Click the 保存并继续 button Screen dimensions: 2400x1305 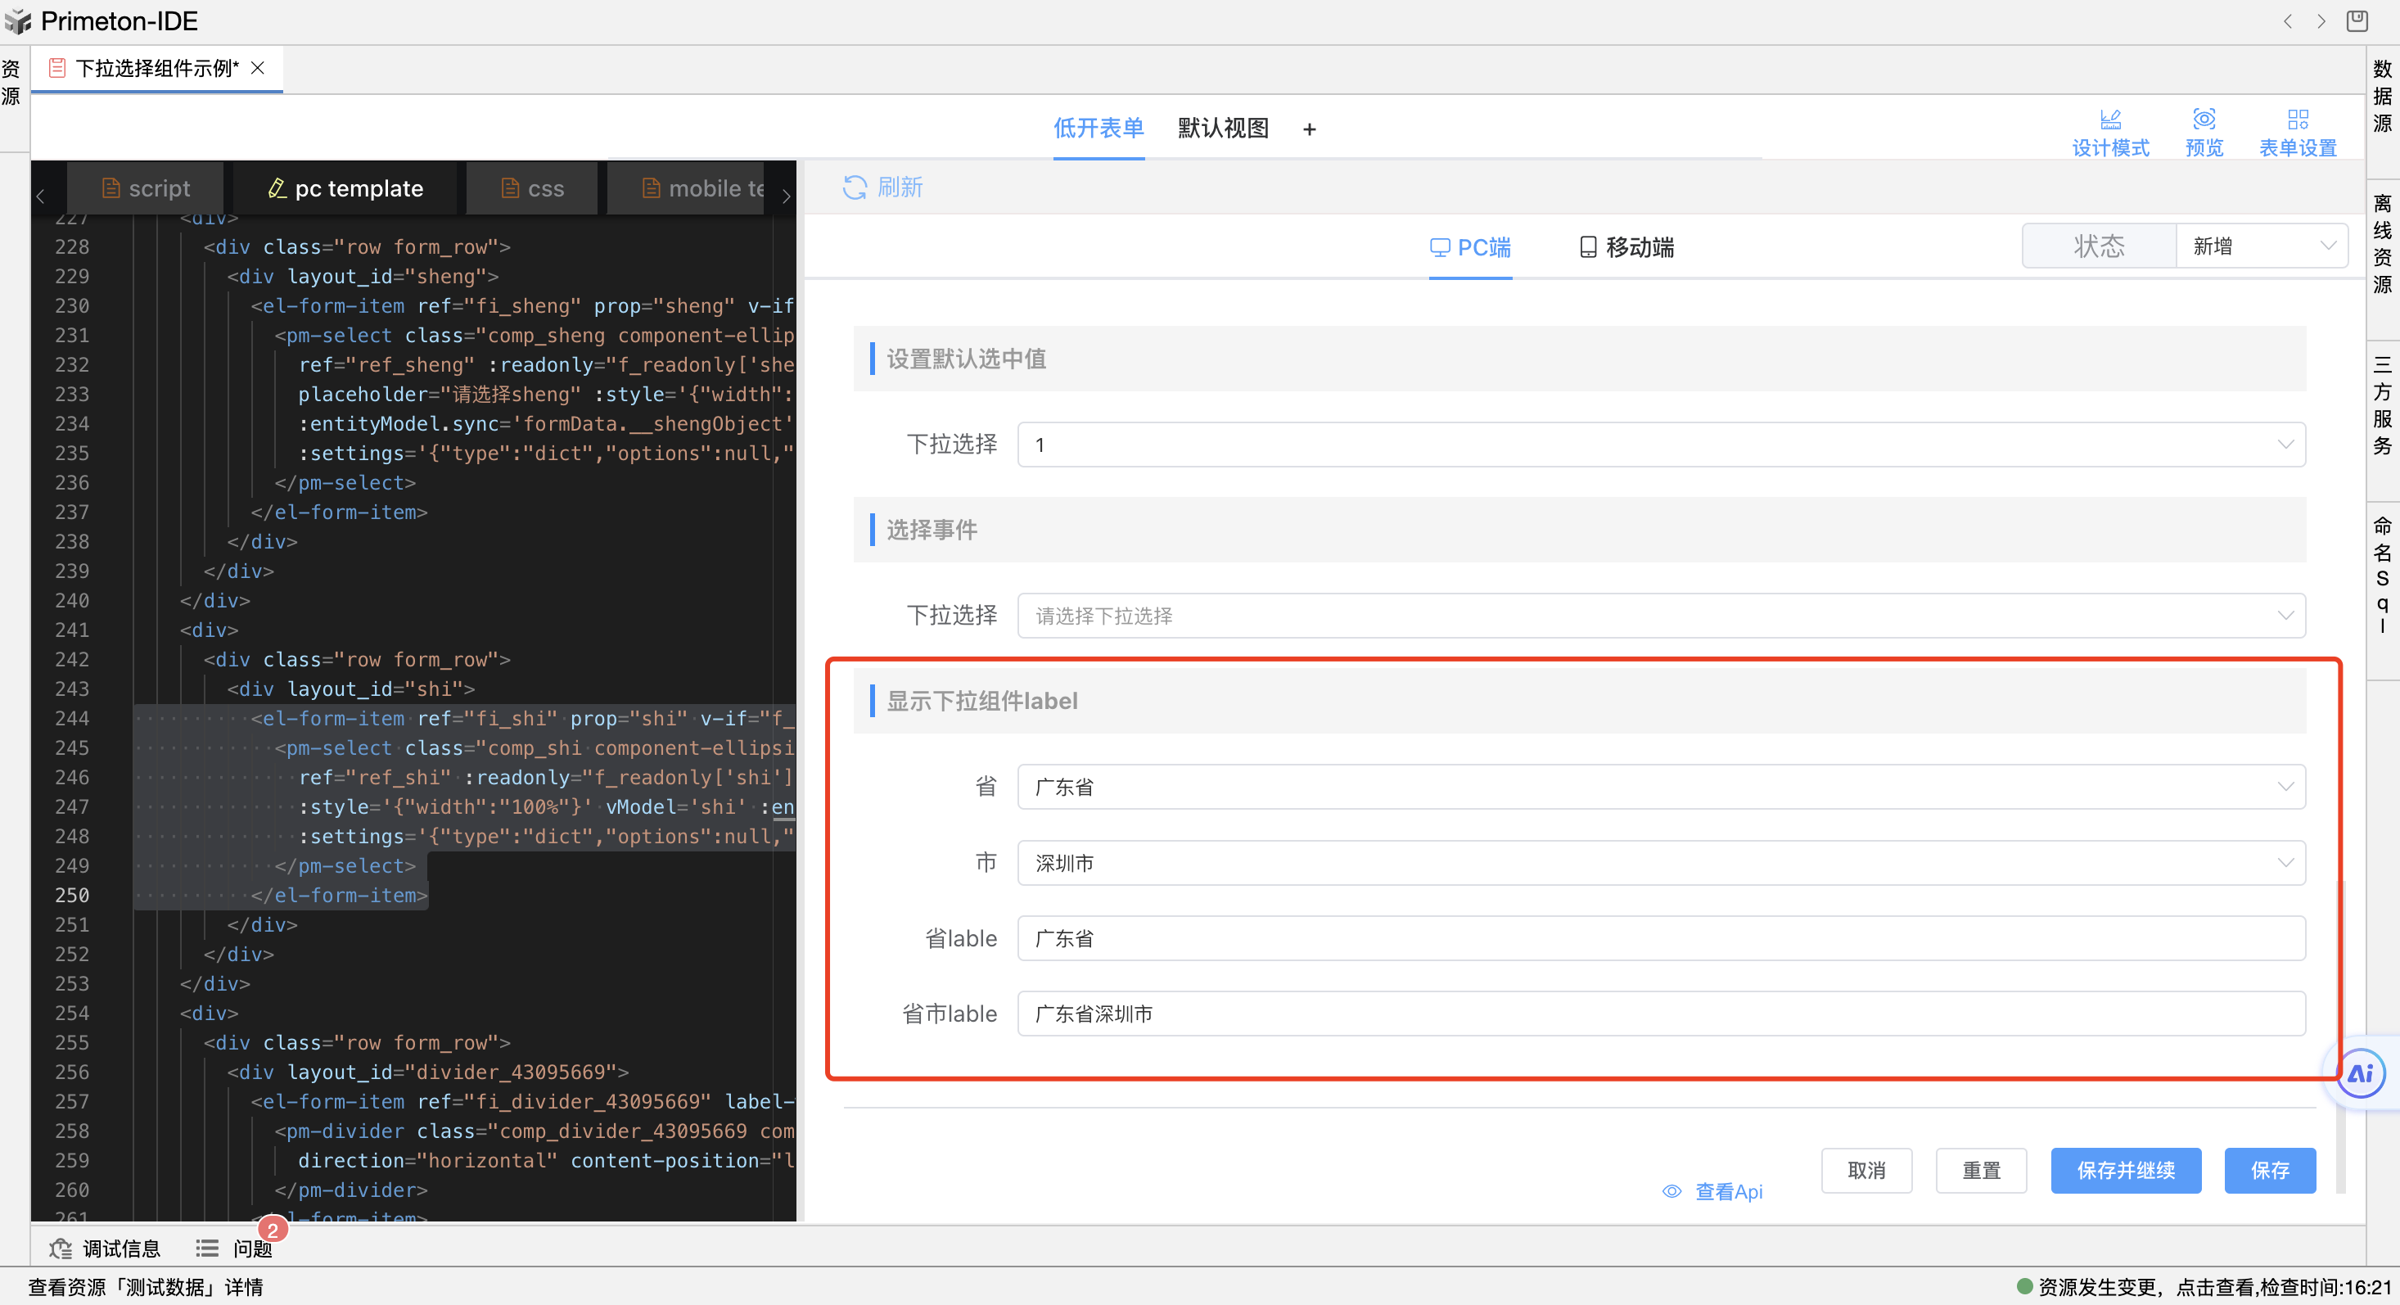[2125, 1171]
